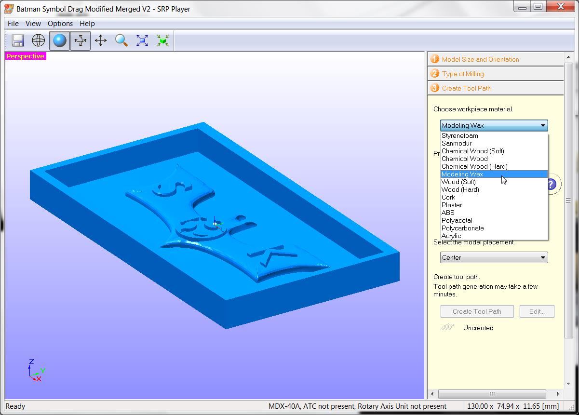Choose Wood (Hard) material
The height and width of the screenshot is (415, 579).
(x=494, y=189)
